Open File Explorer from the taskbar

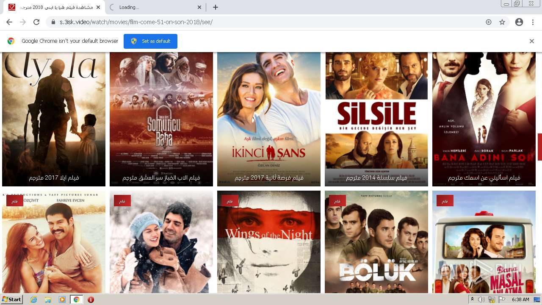pyautogui.click(x=48, y=299)
